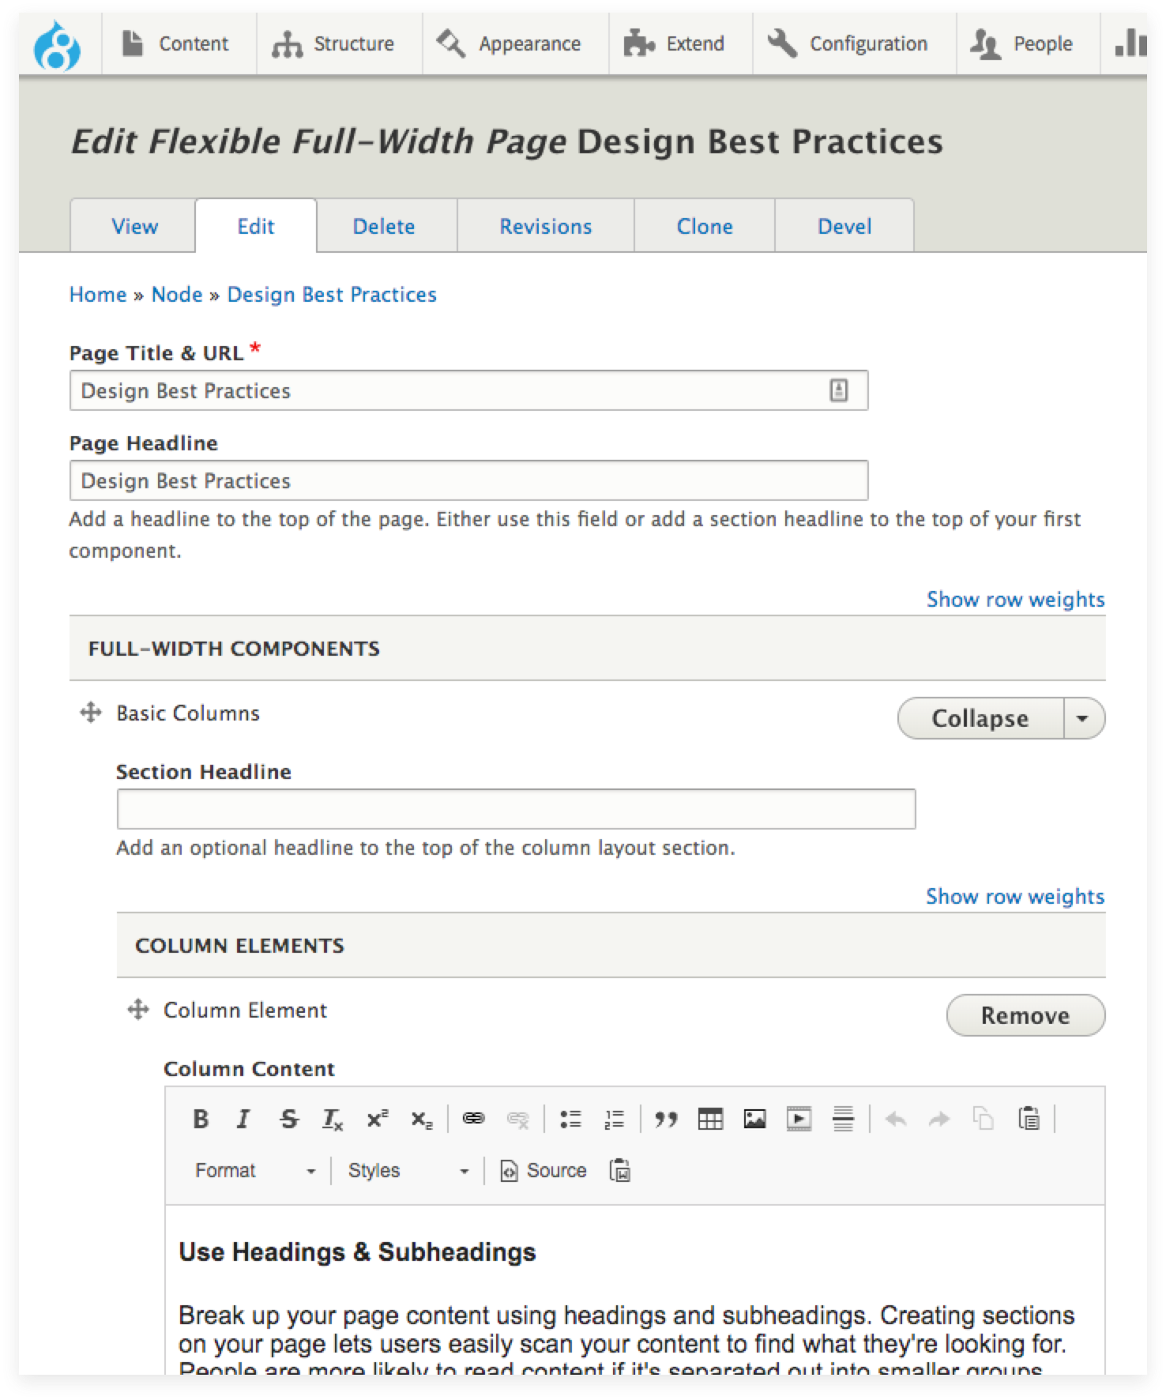Toggle italic formatting in the editor

tap(244, 1119)
